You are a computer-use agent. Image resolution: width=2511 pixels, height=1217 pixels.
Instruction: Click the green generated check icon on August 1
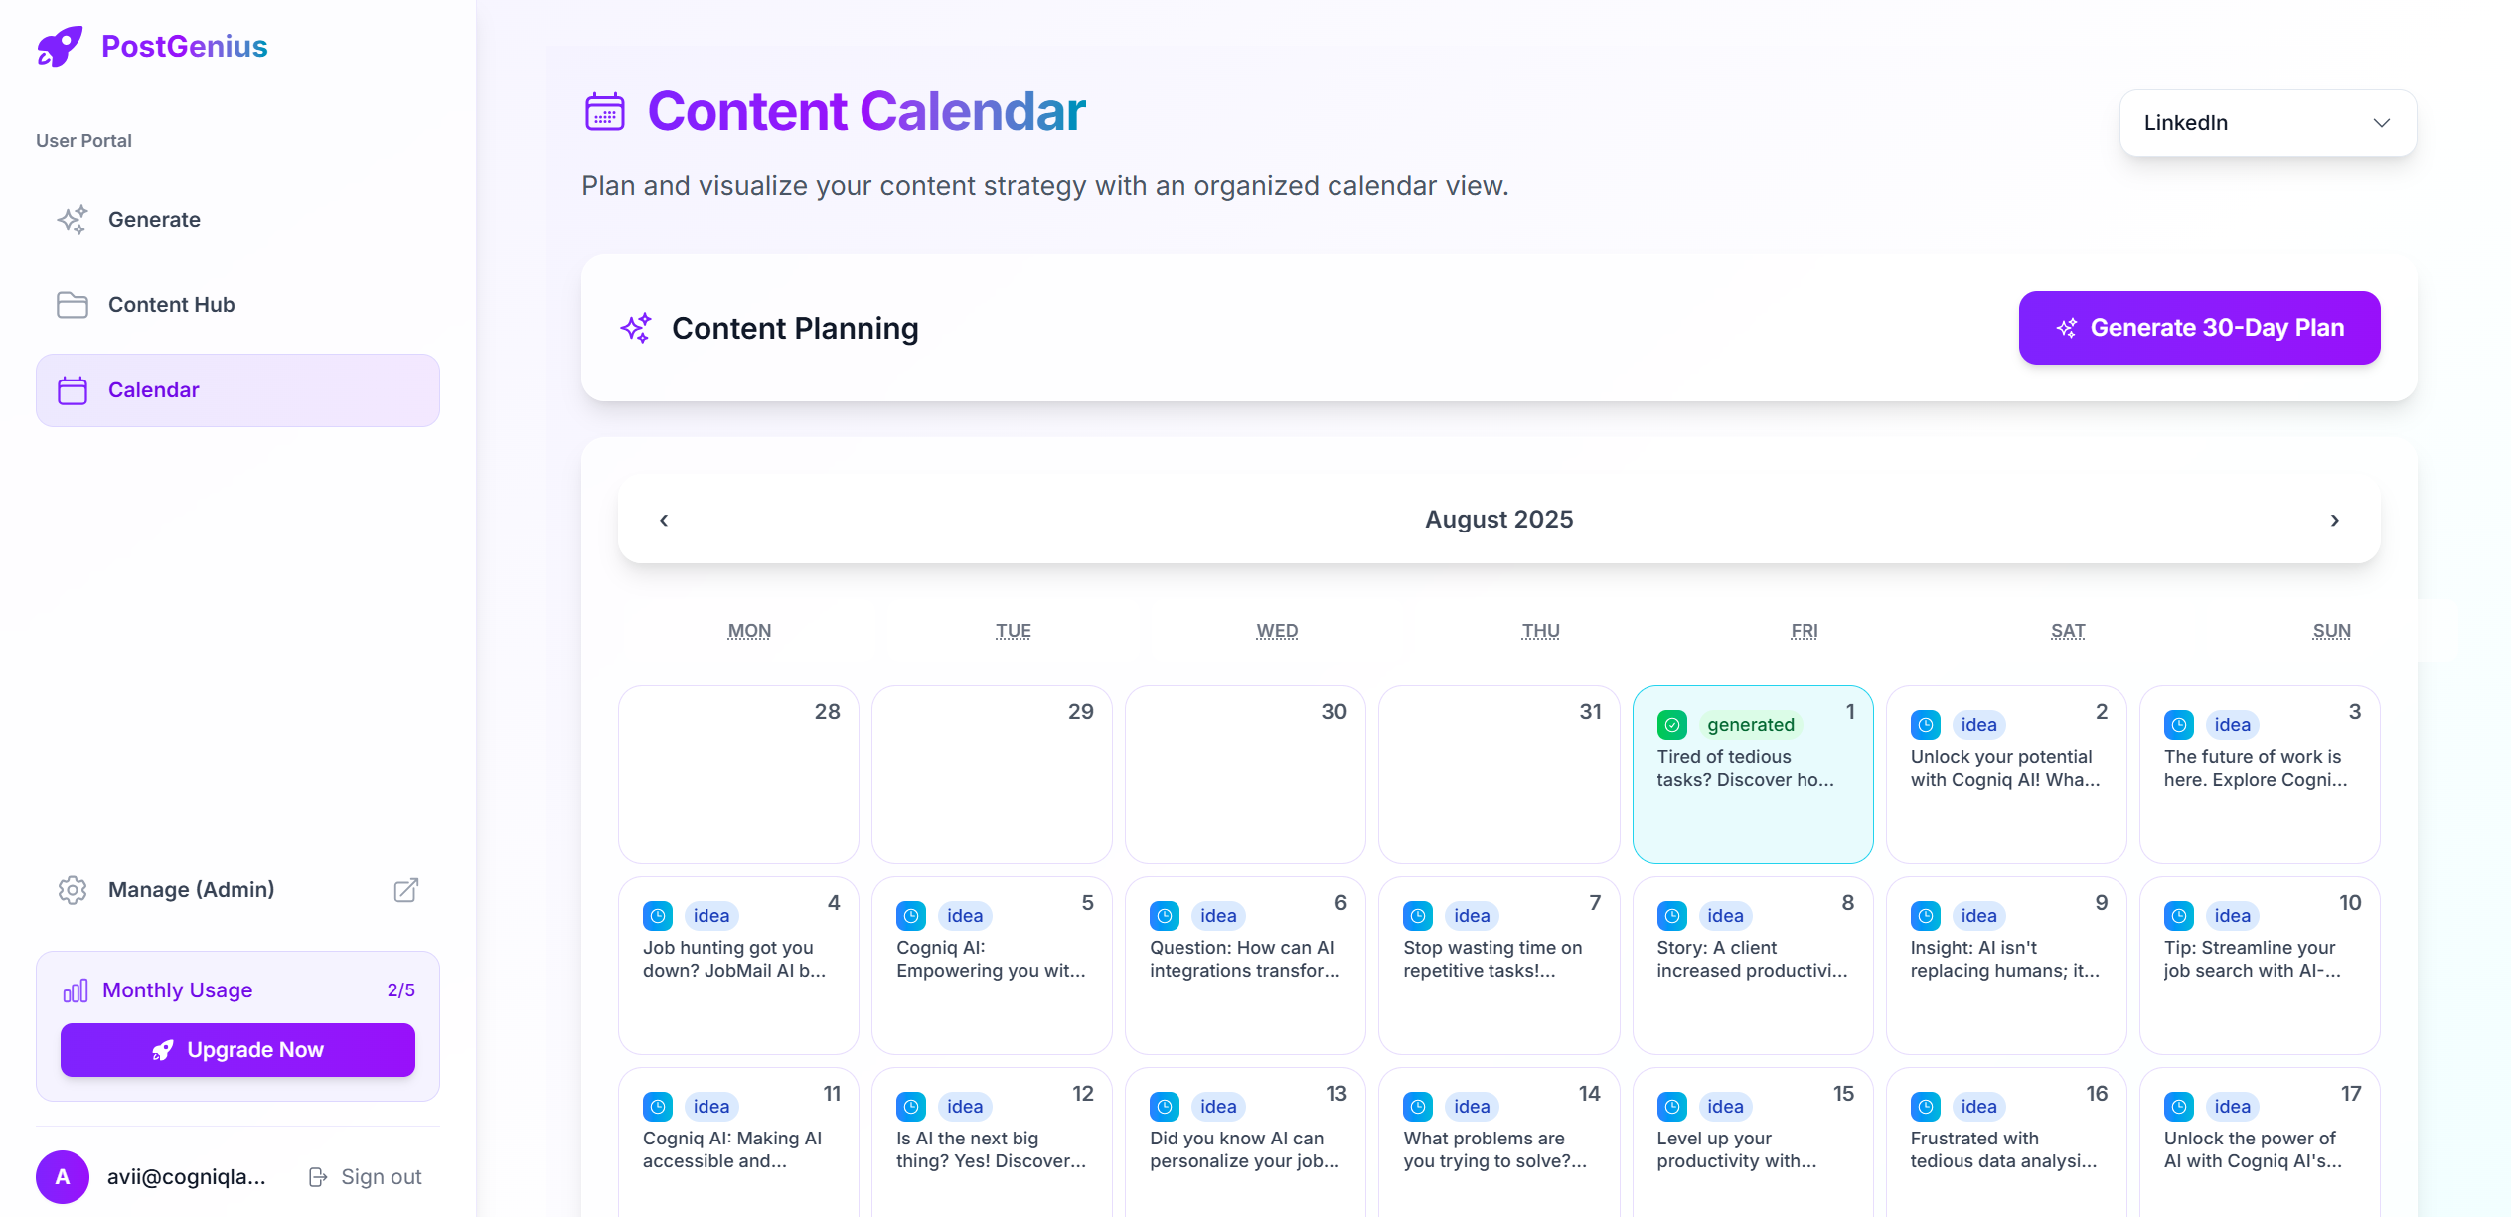pos(1672,725)
